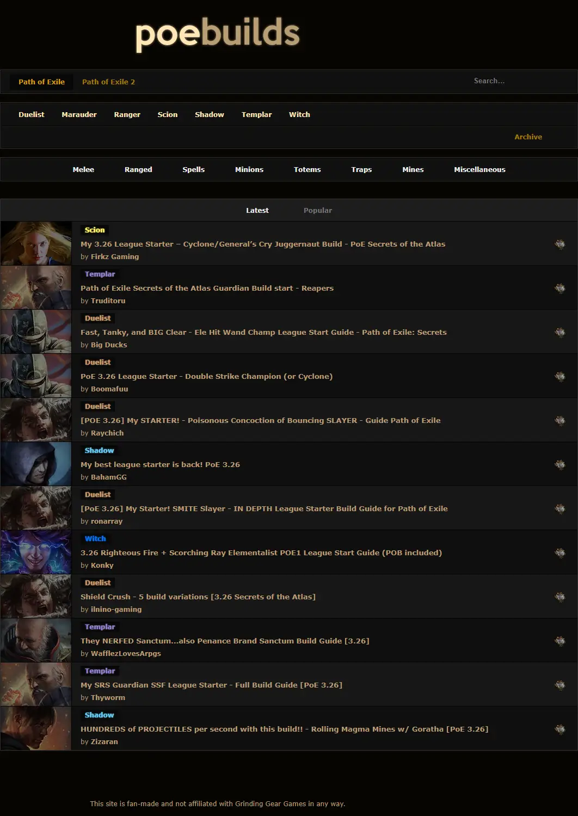Click the small icon on the BahamGG build row
This screenshot has width=578, height=816.
[x=559, y=464]
